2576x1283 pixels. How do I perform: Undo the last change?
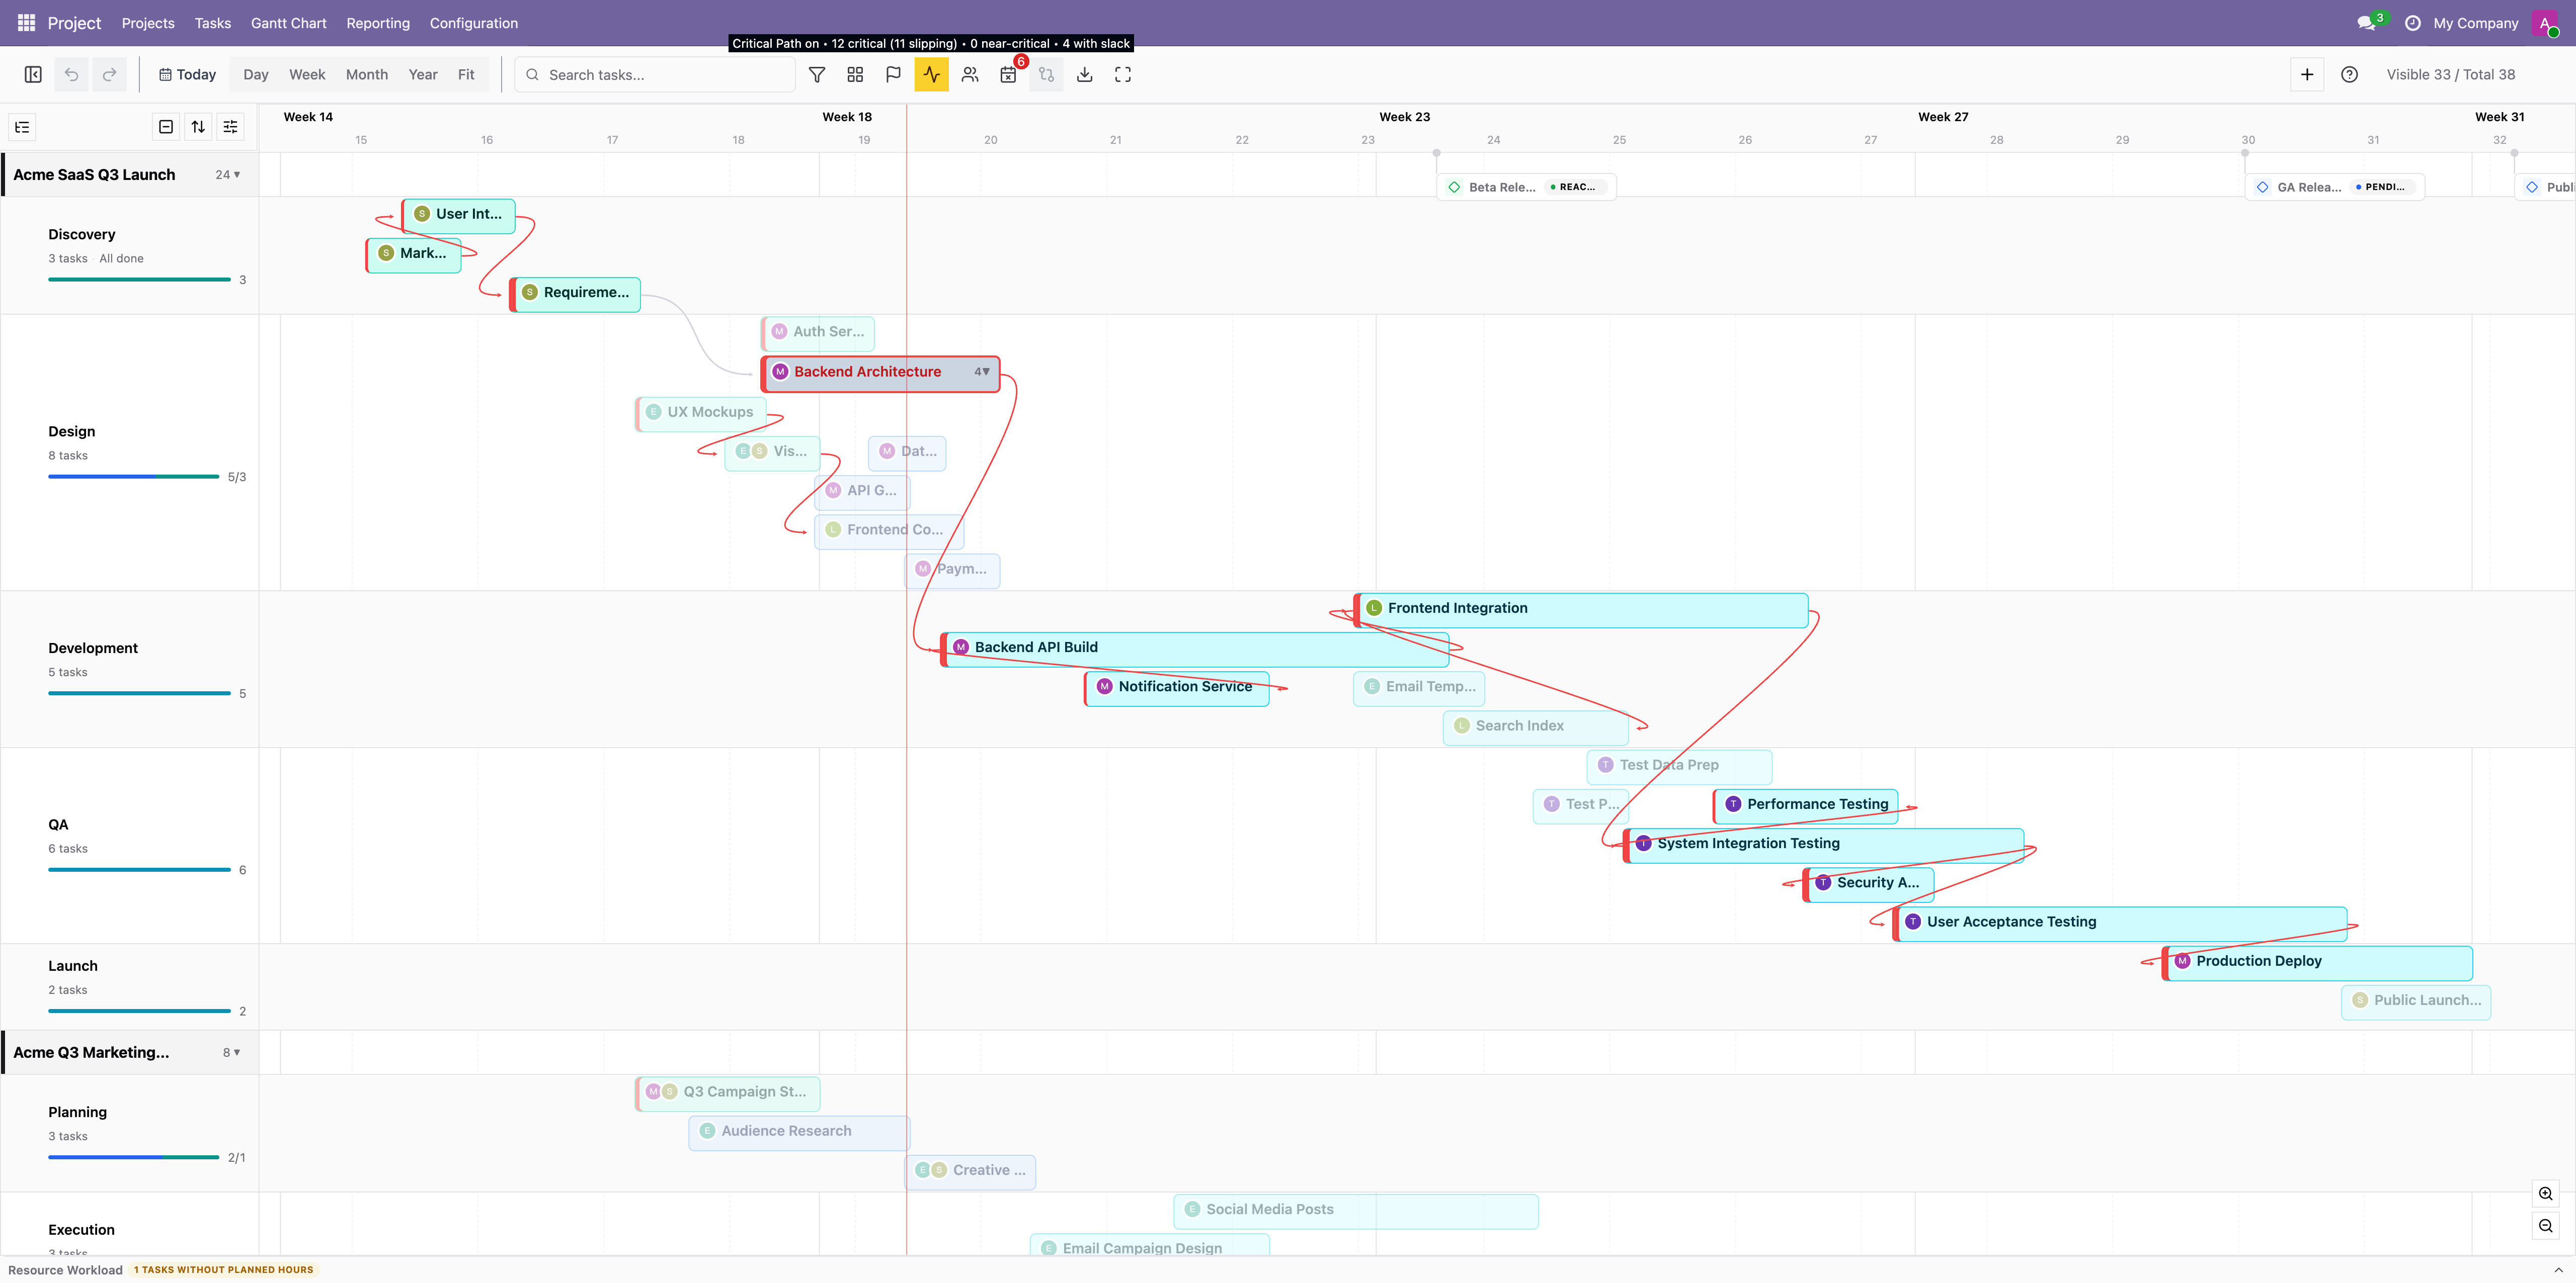click(x=71, y=75)
